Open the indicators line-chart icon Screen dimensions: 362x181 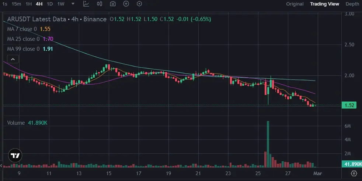[x=86, y=4]
